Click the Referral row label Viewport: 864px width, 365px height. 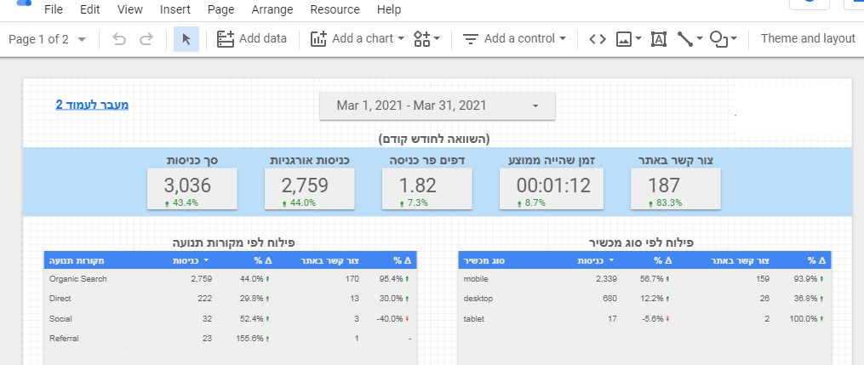[63, 339]
